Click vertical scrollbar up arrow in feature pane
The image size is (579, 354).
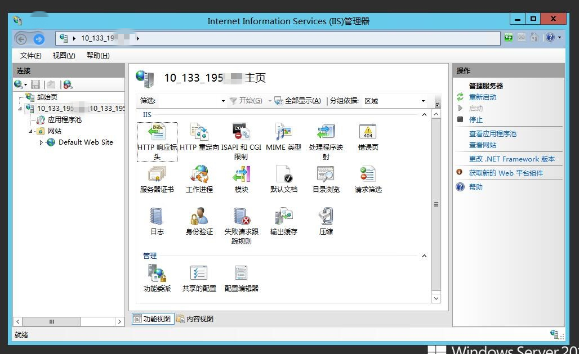pos(436,114)
